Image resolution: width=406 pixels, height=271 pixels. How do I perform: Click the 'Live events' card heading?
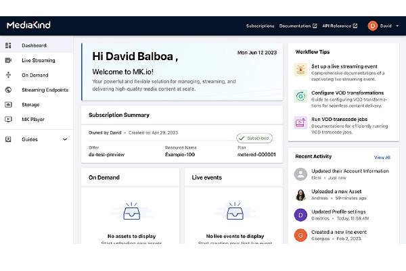206,177
